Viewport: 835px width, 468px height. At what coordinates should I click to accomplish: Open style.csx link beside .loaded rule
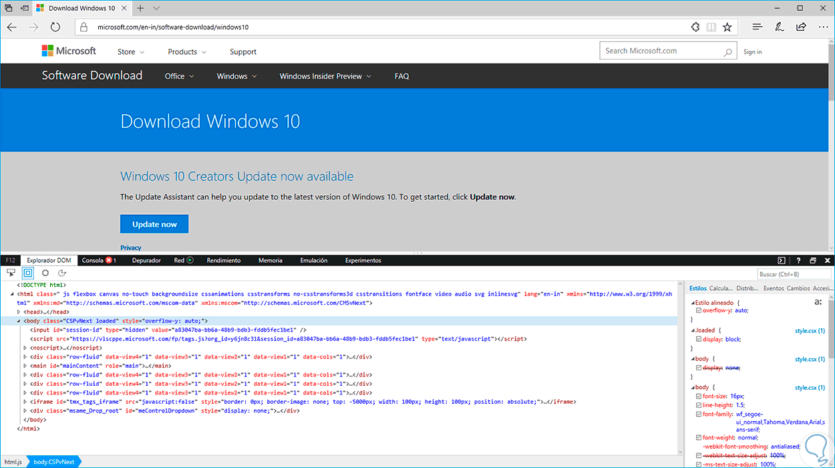coord(810,330)
